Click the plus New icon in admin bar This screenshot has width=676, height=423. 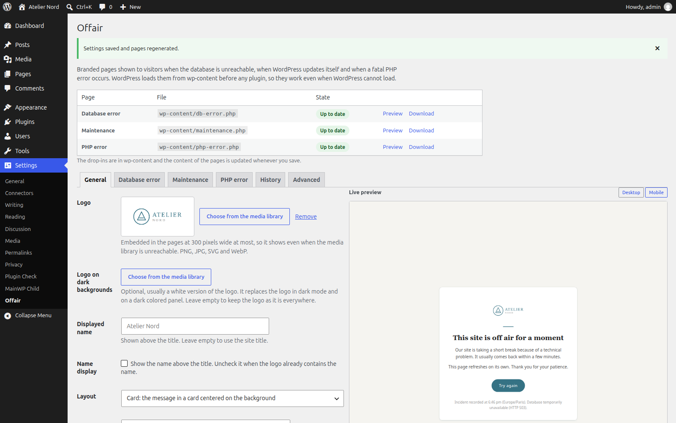pos(123,7)
